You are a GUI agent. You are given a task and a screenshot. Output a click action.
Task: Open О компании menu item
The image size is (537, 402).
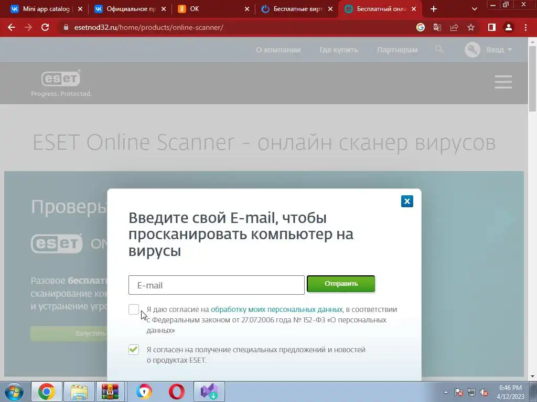tap(278, 50)
